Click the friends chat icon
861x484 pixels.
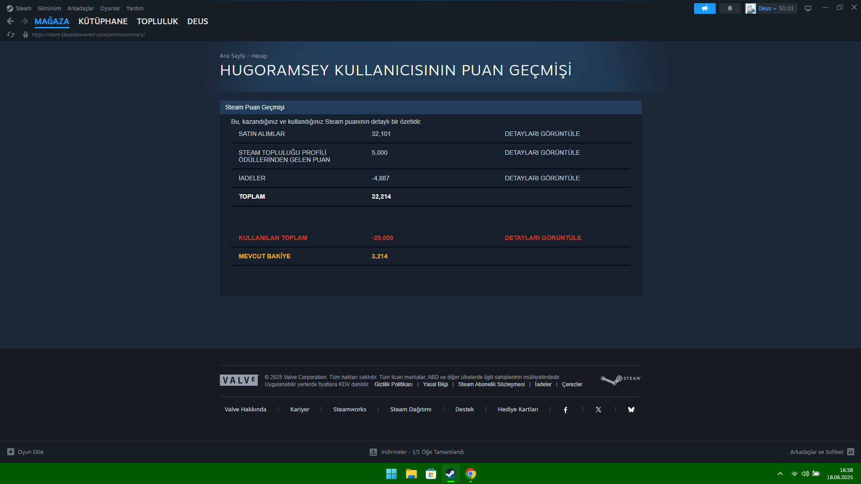[x=851, y=452]
